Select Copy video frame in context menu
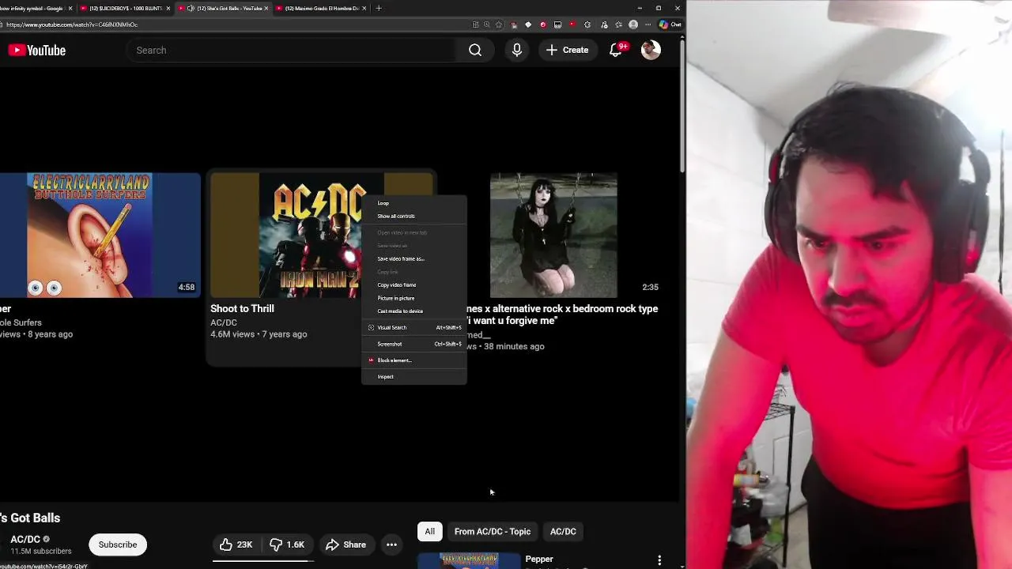The width and height of the screenshot is (1012, 569). point(414,285)
